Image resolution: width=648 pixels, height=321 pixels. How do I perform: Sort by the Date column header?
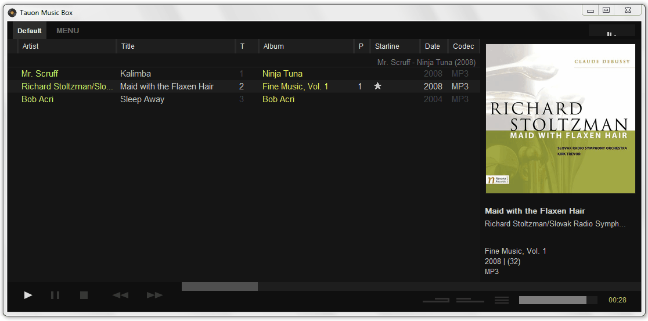point(434,46)
